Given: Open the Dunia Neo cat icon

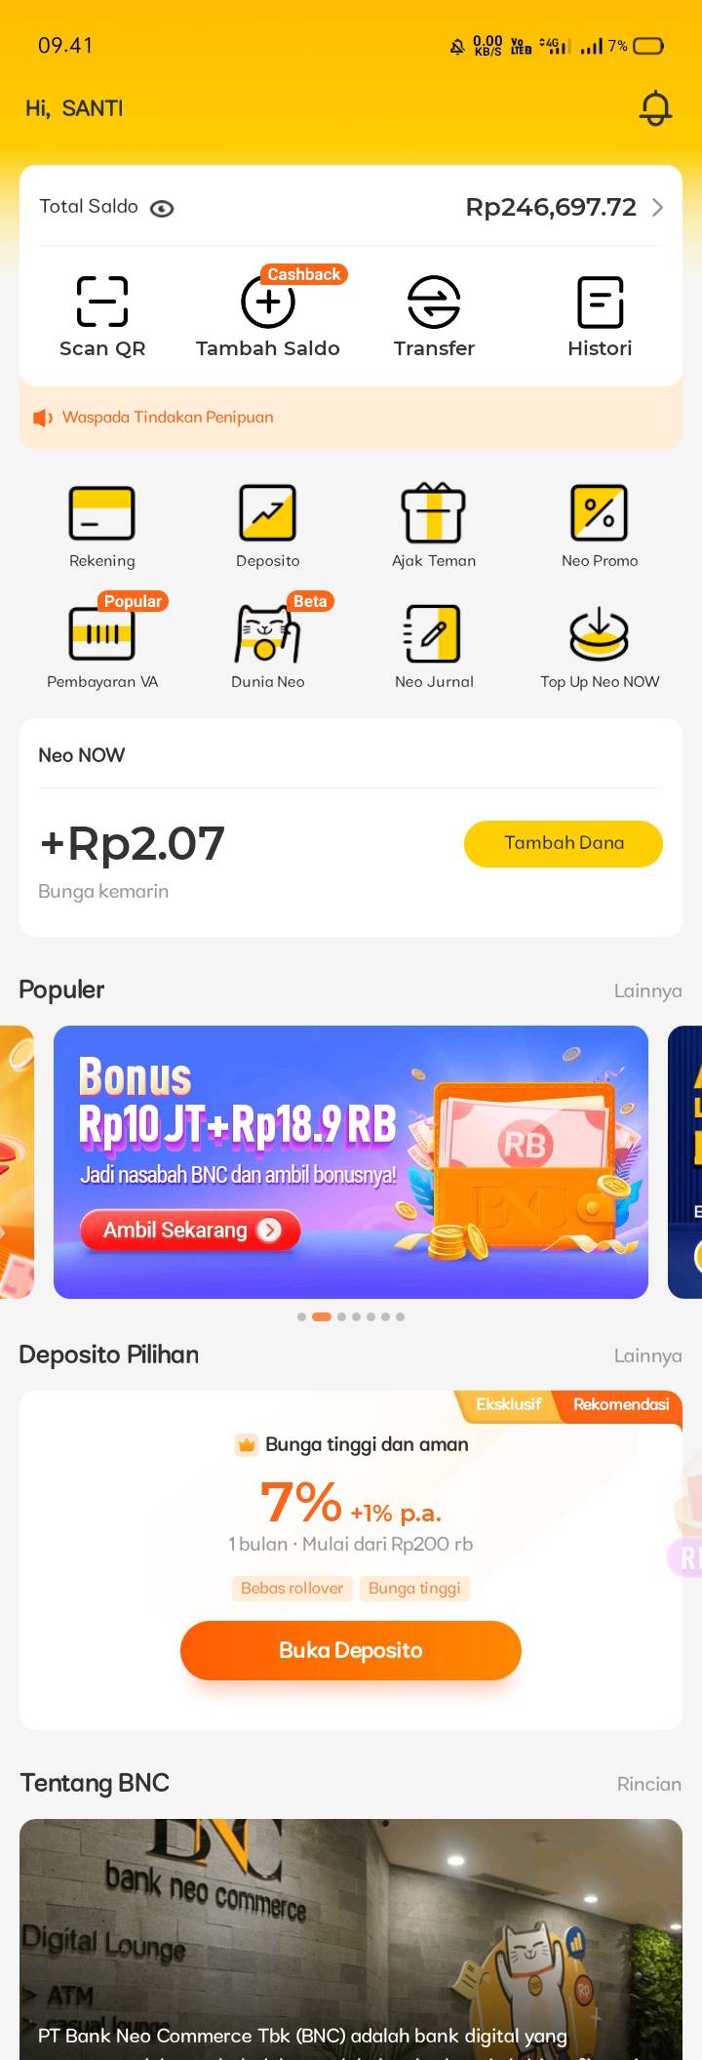Looking at the screenshot, I should coord(268,633).
